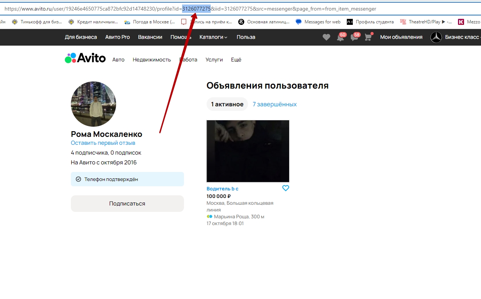This screenshot has width=481, height=299.
Task: Open the Недвижимость category
Action: tap(152, 60)
